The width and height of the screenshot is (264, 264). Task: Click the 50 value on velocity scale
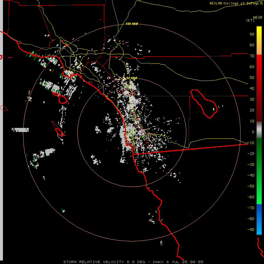(x=252, y=78)
